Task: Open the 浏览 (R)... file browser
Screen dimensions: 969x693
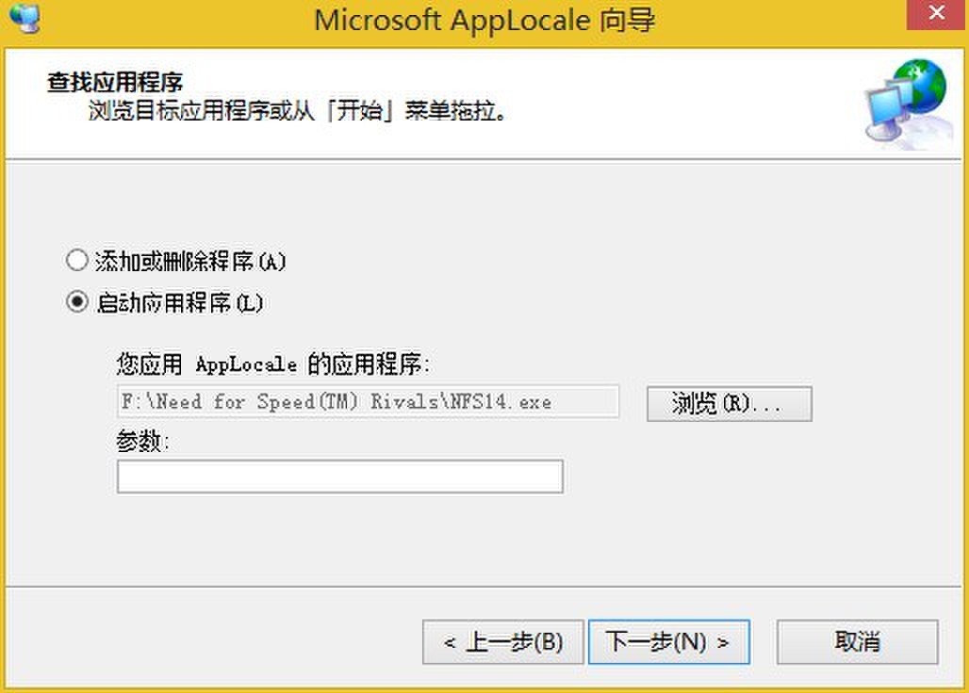Action: tap(730, 404)
